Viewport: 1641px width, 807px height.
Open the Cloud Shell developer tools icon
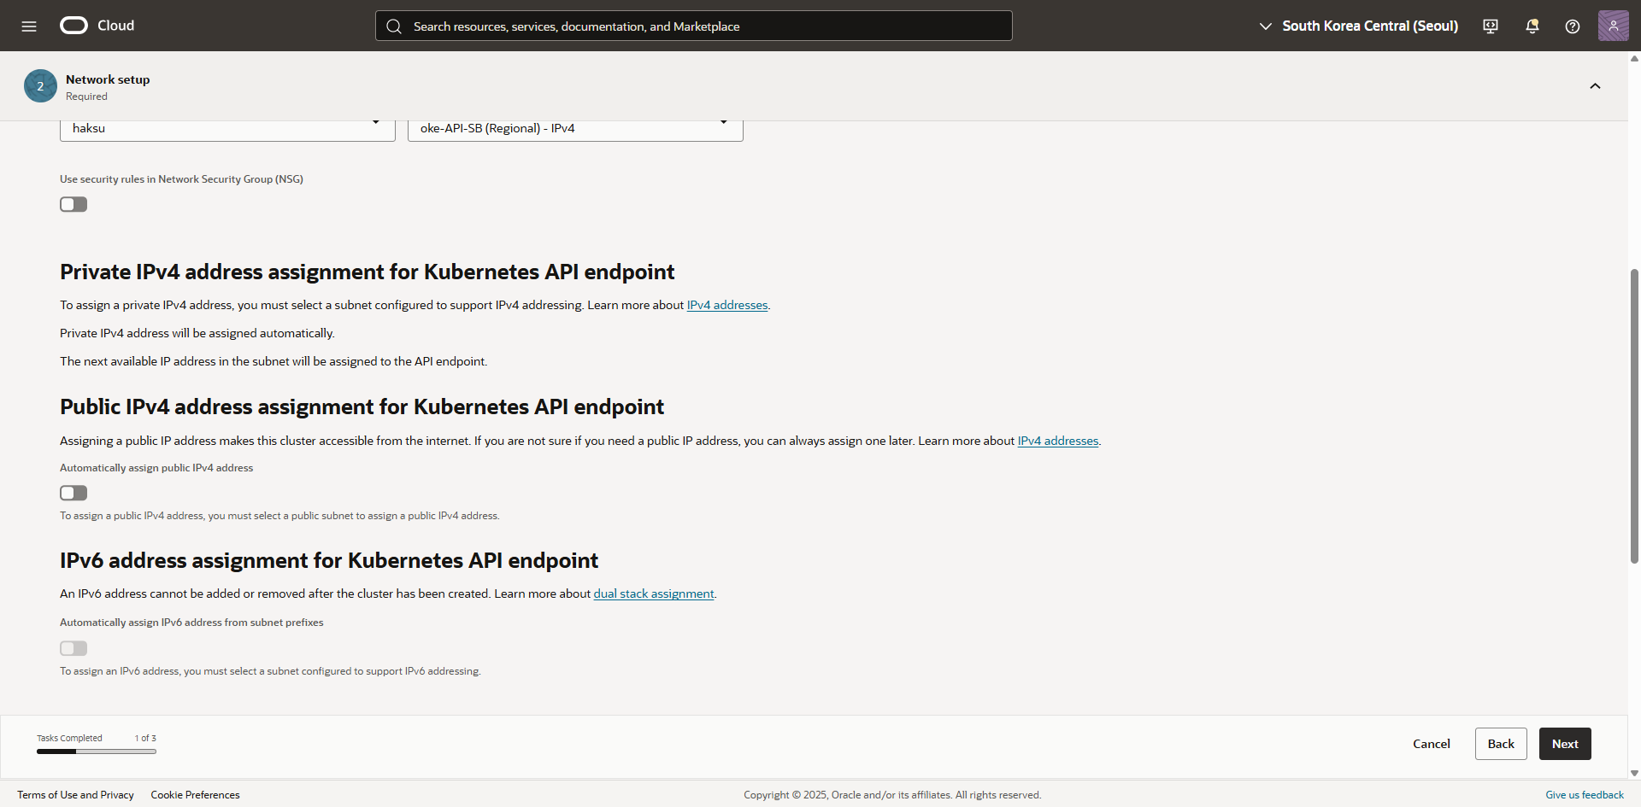coord(1491,26)
